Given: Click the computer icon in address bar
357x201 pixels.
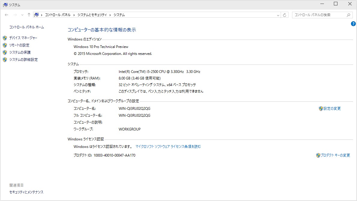Looking at the screenshot, I should (36, 15).
